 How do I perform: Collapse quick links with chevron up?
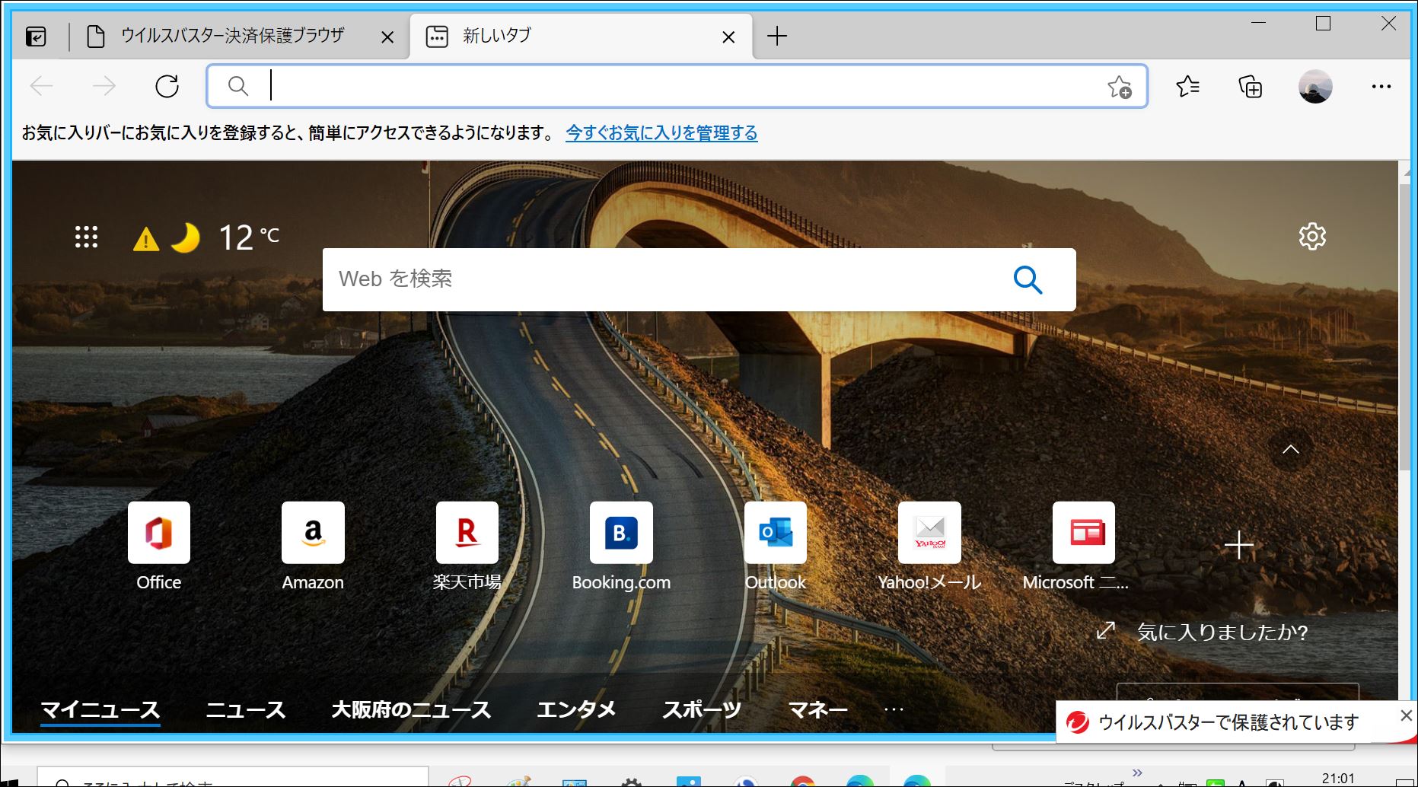[x=1291, y=449]
